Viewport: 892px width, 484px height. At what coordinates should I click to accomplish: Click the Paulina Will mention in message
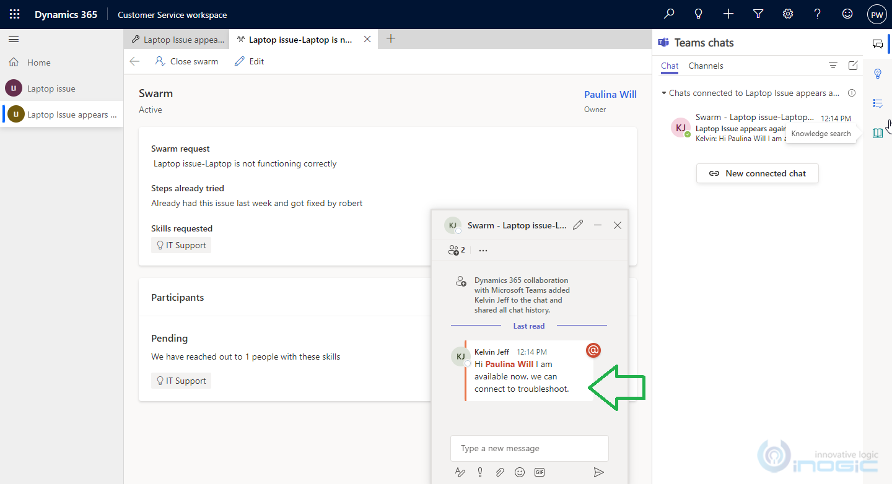(x=509, y=364)
